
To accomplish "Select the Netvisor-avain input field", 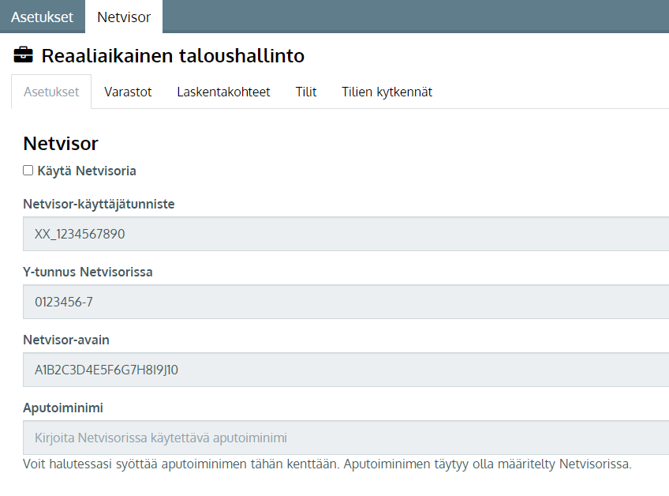I will (x=346, y=370).
